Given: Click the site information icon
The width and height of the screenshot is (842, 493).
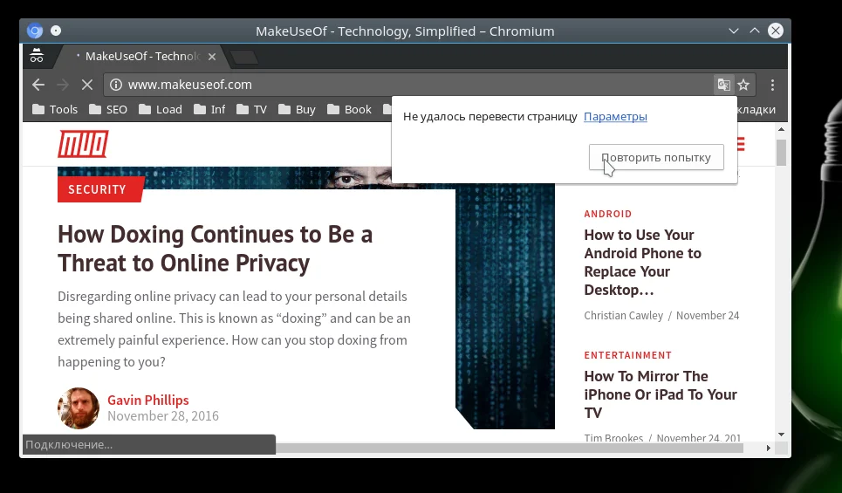Looking at the screenshot, I should click(116, 85).
